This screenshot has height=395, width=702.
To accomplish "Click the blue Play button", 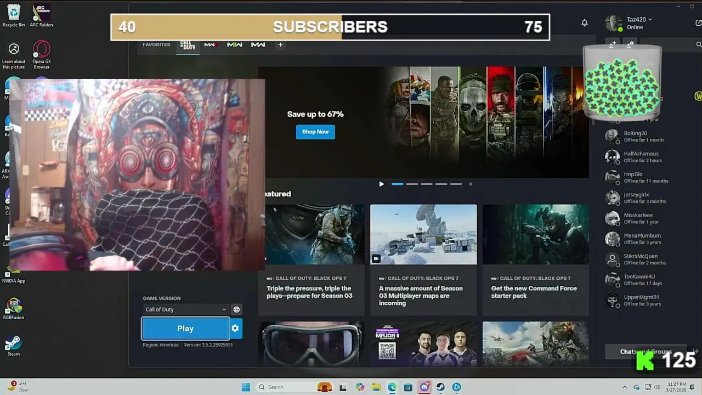I will point(185,329).
